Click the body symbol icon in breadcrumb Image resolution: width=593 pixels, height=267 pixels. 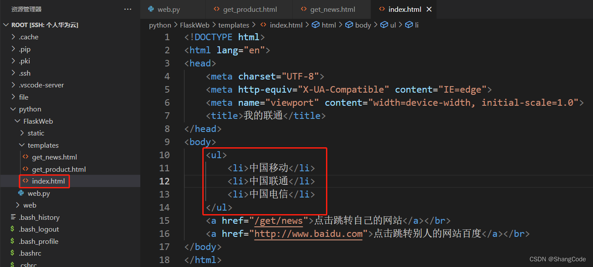click(x=349, y=25)
